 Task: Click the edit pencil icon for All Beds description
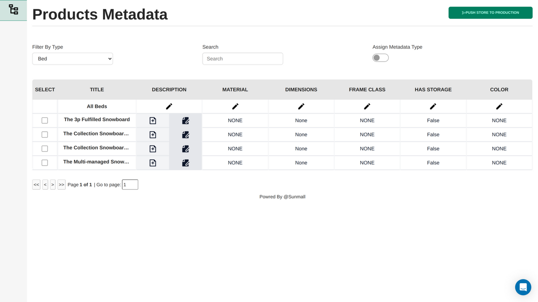click(169, 106)
